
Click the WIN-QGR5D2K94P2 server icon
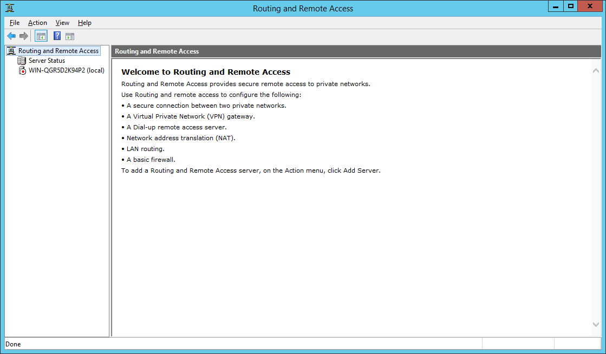pyautogui.click(x=22, y=70)
